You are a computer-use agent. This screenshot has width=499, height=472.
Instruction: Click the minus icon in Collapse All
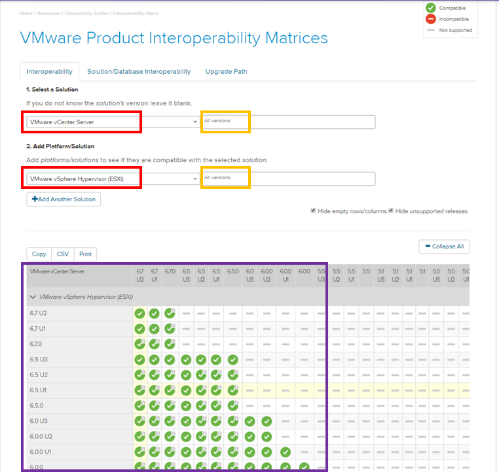[x=428, y=246]
